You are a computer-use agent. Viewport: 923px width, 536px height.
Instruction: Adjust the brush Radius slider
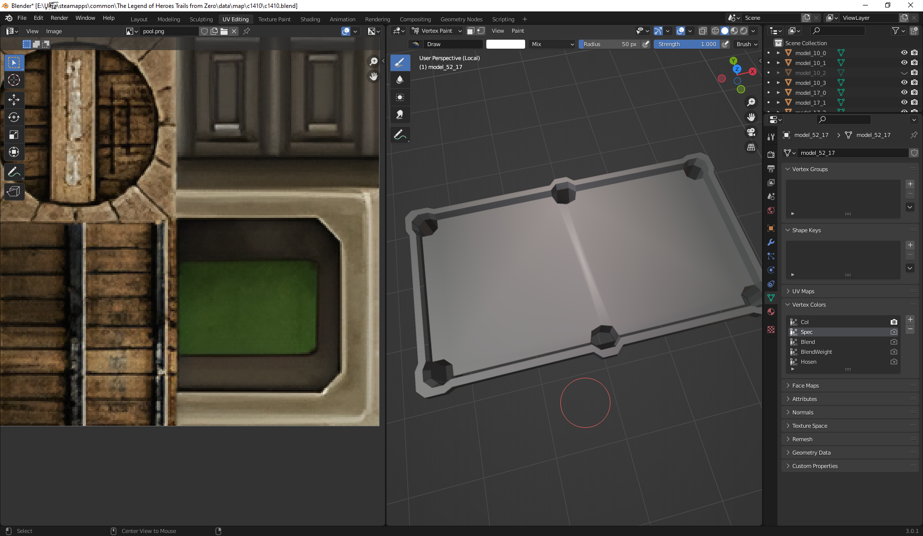[610, 44]
